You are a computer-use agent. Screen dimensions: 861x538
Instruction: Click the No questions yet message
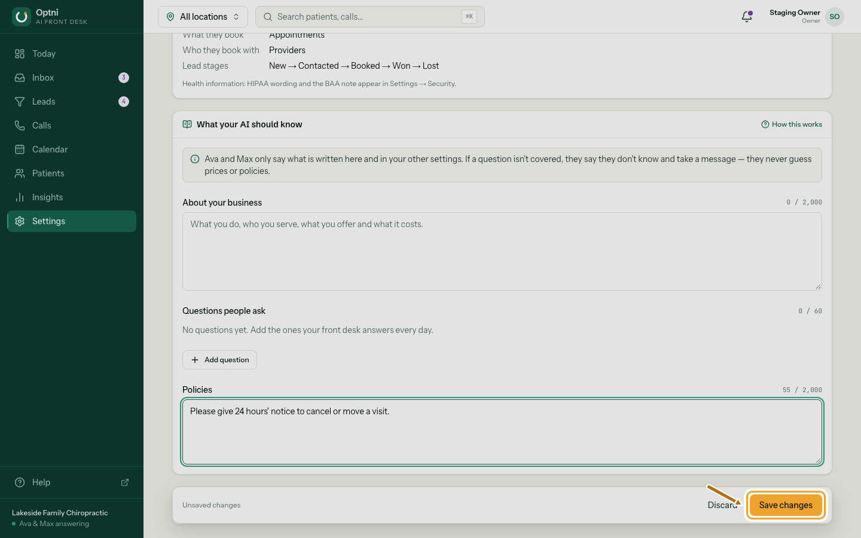(x=308, y=330)
